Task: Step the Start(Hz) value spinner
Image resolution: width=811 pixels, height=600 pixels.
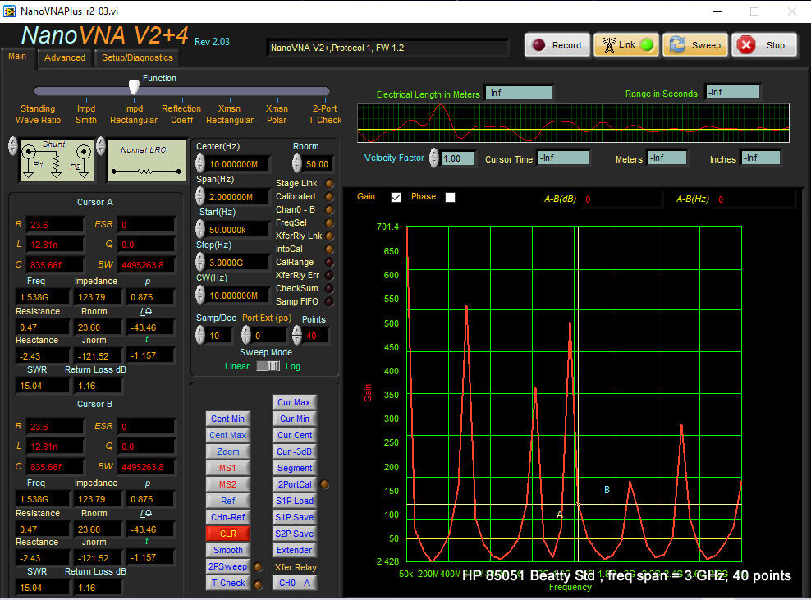Action: 200,229
